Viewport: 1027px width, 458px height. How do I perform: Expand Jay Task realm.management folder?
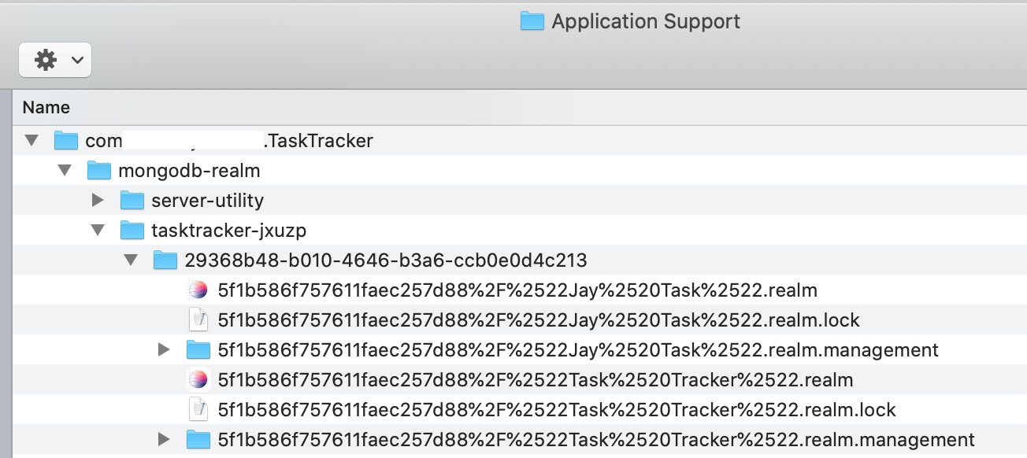click(x=164, y=349)
